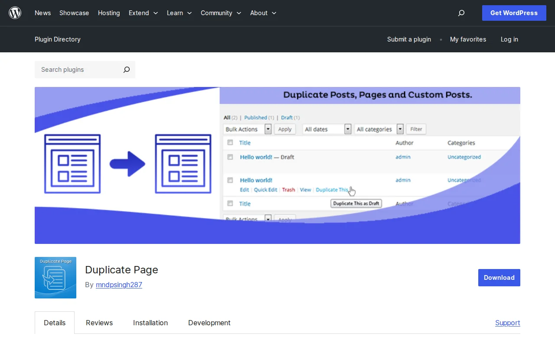Click the Duplicate Page plugin icon
Screen dimensions: 555x346
[55, 278]
